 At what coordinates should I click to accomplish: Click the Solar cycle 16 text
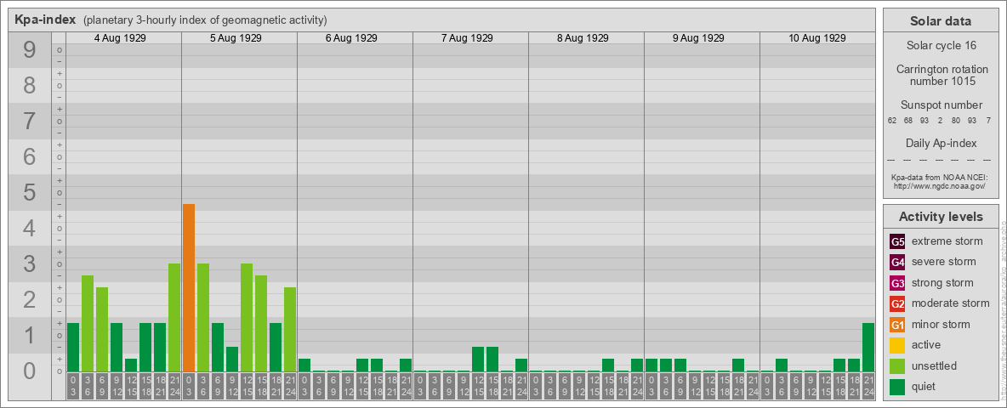click(x=941, y=46)
